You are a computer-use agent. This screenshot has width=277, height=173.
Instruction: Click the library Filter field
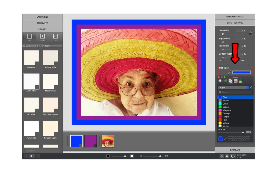pyautogui.click(x=42, y=151)
